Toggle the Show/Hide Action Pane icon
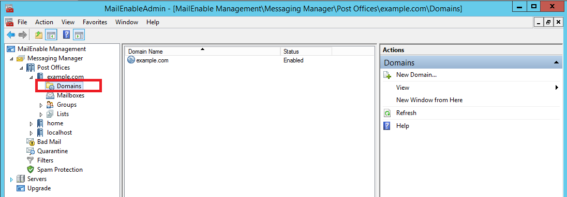 click(79, 35)
